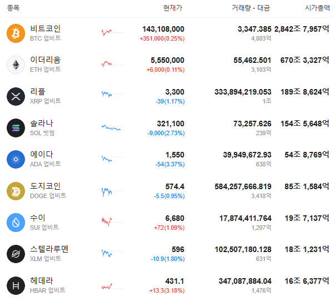The height and width of the screenshot is (301, 334).
Task: Click the SUI change +72(1.09%)
Action: [170, 228]
